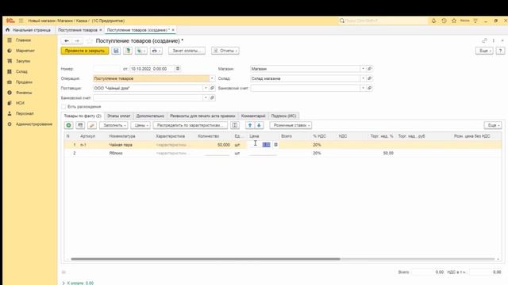Click Зачет оплаты button
The height and width of the screenshot is (285, 508).
coord(187,51)
